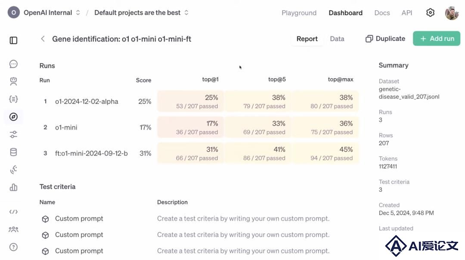Click the Add run button

tap(437, 39)
